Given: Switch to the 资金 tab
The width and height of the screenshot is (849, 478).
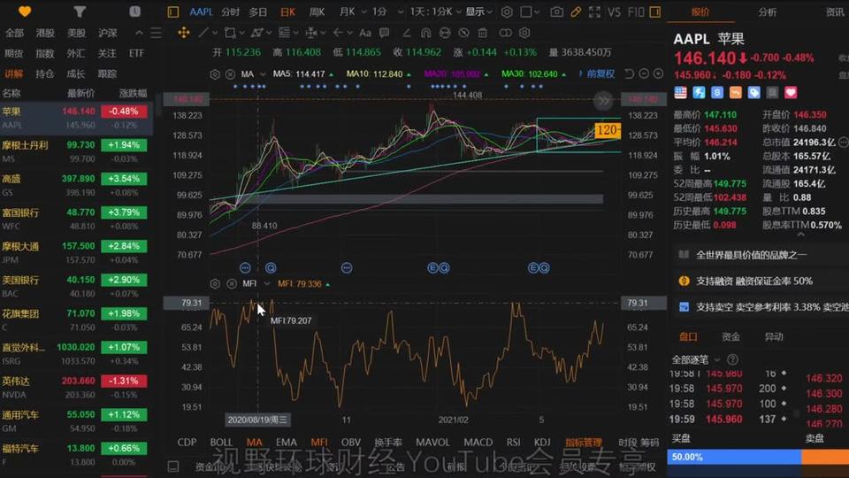Looking at the screenshot, I should (730, 337).
